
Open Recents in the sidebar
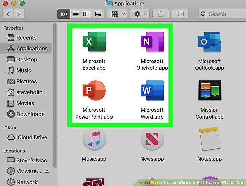coord(26,38)
